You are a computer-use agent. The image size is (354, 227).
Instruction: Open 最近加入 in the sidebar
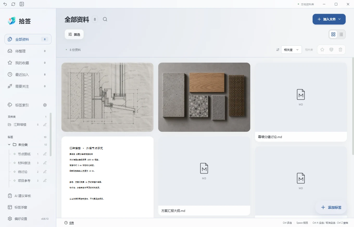tap(28, 75)
